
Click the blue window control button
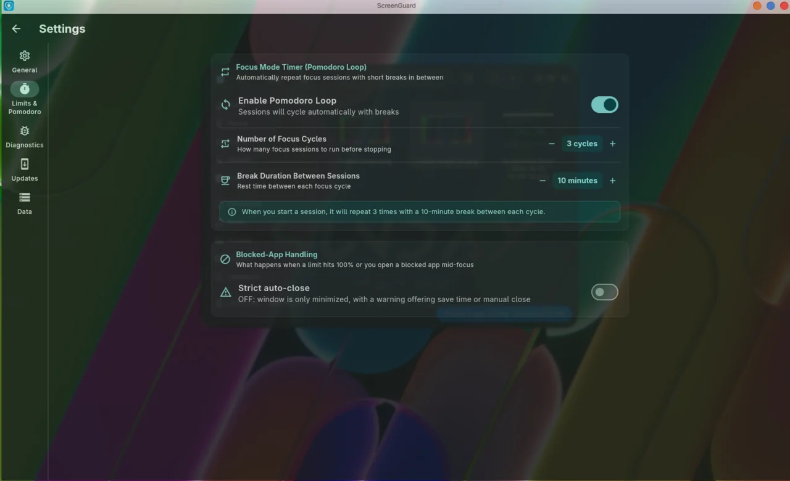[x=771, y=6]
